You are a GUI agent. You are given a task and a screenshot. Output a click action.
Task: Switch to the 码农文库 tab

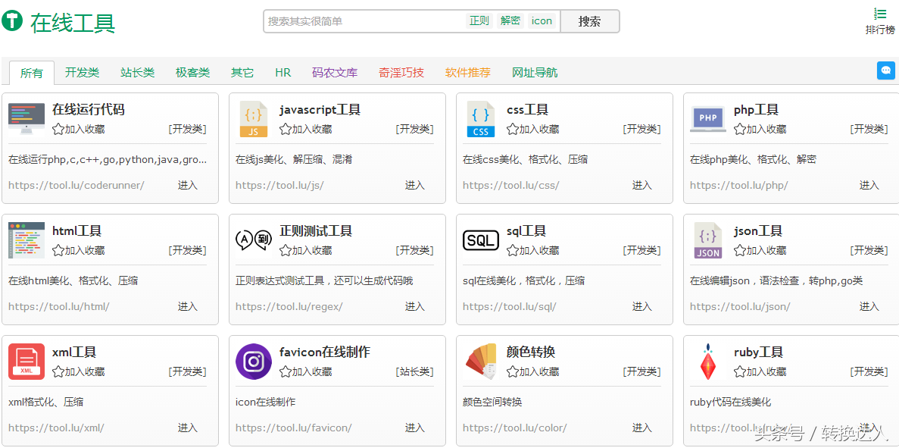point(334,73)
